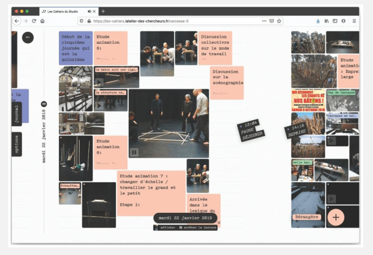373x255 pixels.
Task: Open the 'NOS BÂTONS' yellow poster thumbnail
Action: 308,100
